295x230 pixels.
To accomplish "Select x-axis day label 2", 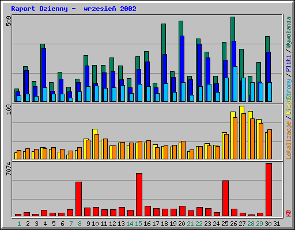I will click(28, 224).
